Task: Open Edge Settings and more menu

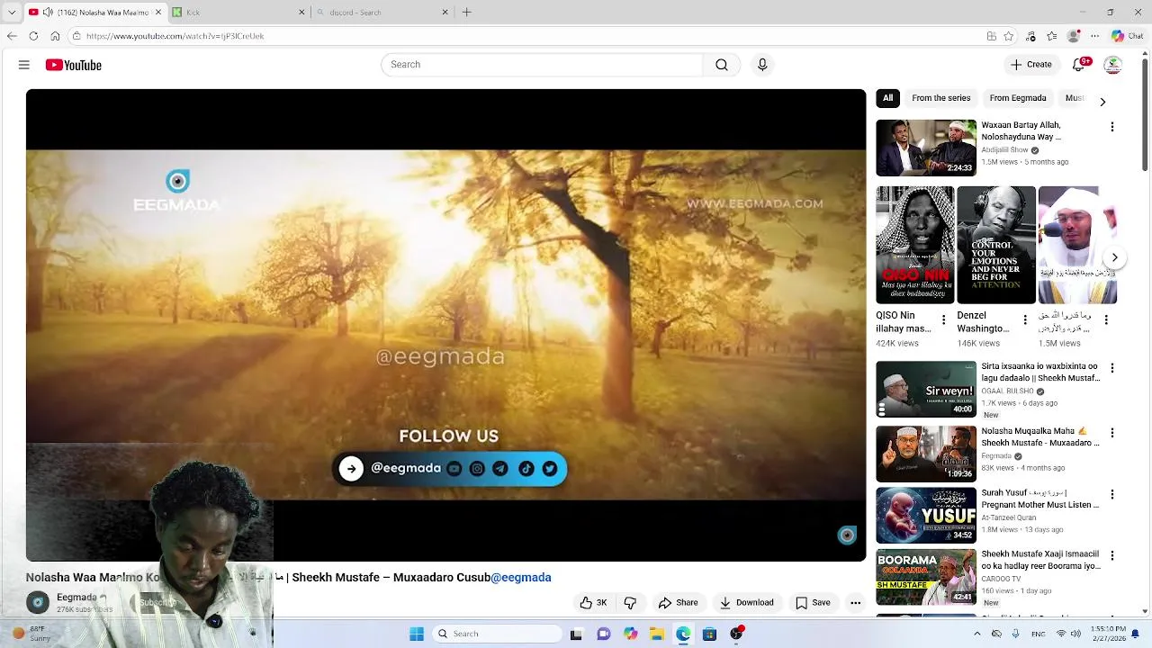Action: [1094, 36]
